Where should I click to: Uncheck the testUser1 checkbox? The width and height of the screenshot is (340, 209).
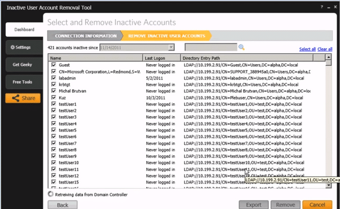pyautogui.click(x=54, y=104)
